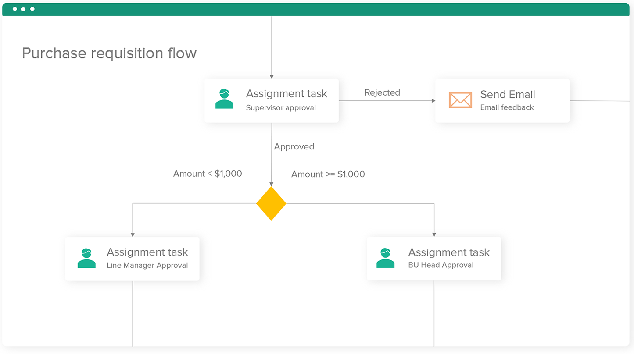Click the Send Email heading text
The image size is (634, 355).
508,94
